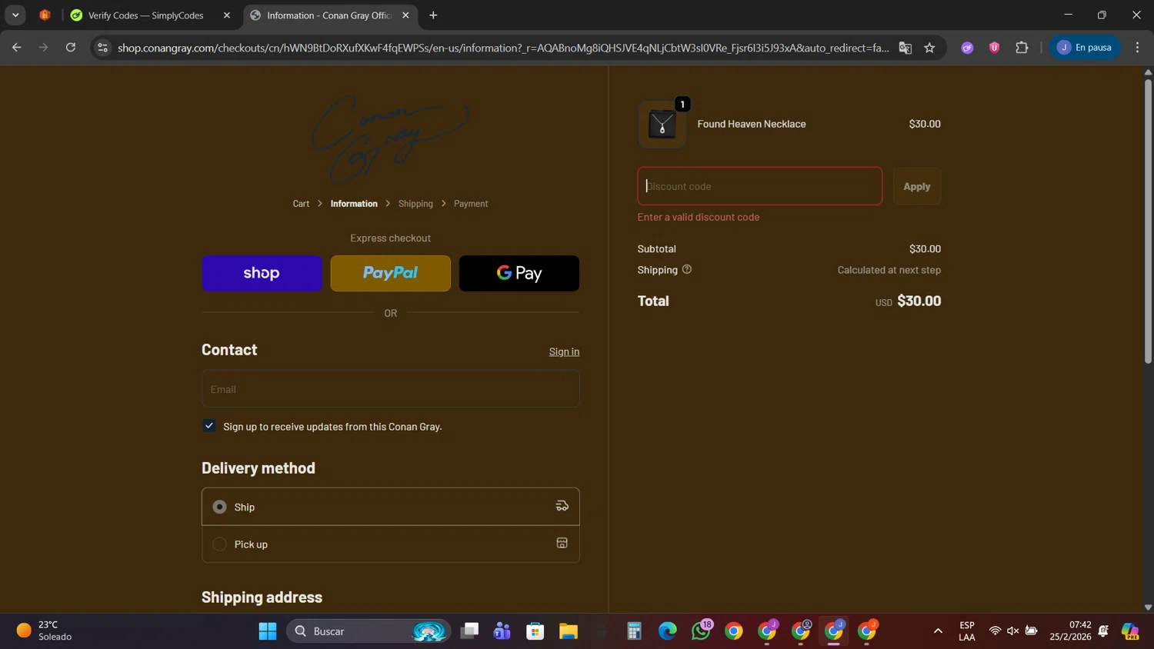Reload the current page
This screenshot has height=649, width=1154.
pos(71,48)
